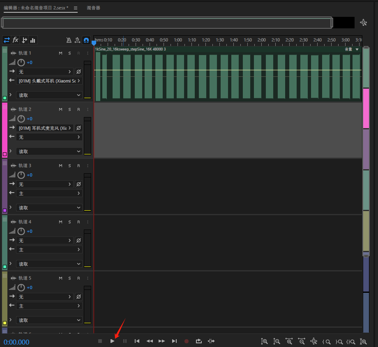Click Zoom Out (Time) in bottom toolbar
The height and width of the screenshot is (347, 378).
pos(301,341)
